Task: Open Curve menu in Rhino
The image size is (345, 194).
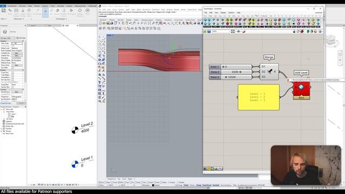Action: click(115, 10)
